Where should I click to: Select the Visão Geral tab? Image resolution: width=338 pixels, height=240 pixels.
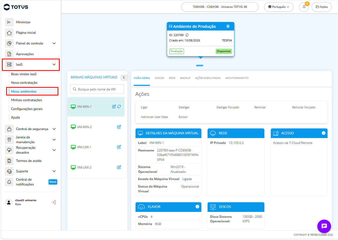pyautogui.click(x=142, y=78)
